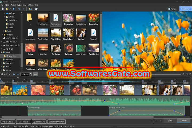This screenshot has width=192, height=128.
Task: Click the open folder toolbar icon
Action: click(7, 9)
